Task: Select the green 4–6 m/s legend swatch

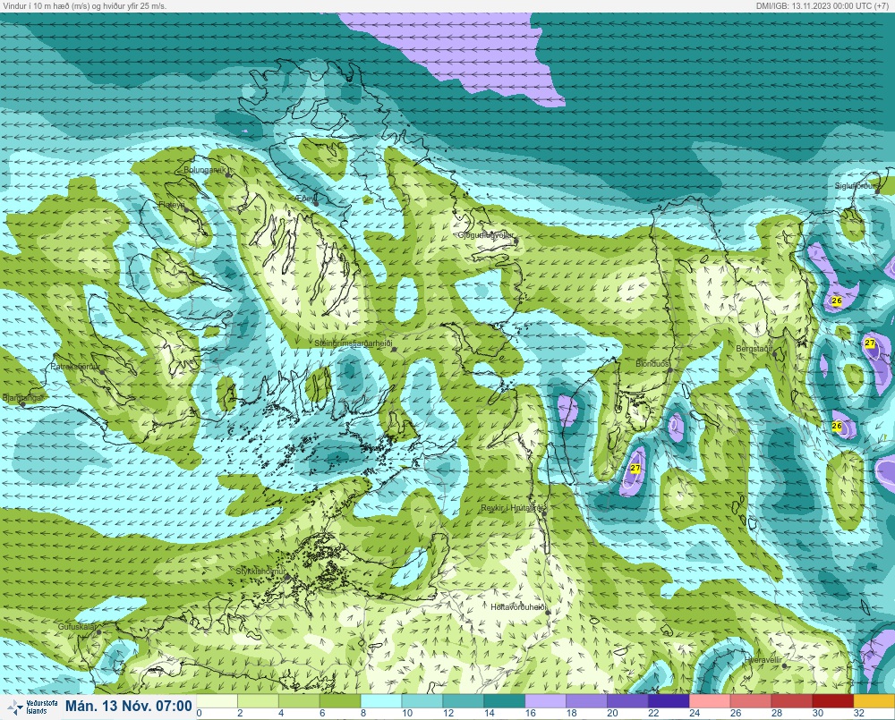Action: 299,700
